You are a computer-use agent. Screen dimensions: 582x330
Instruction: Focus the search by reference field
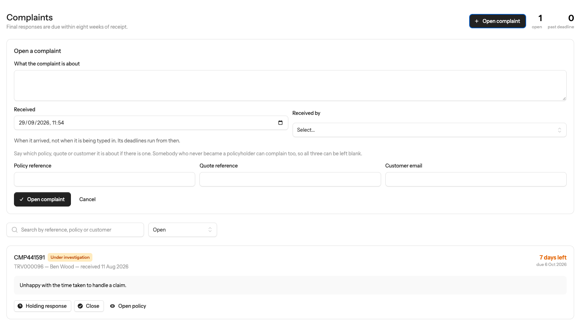[x=75, y=230]
